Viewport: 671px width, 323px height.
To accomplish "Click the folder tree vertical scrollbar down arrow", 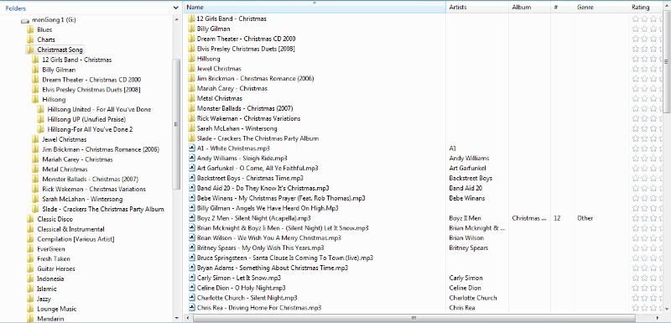I will pos(177,318).
